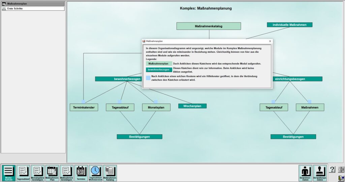Open Tagesablauf Wohnbereich clock icon
Image resolution: width=345 pixels, height=182 pixels.
[95, 173]
